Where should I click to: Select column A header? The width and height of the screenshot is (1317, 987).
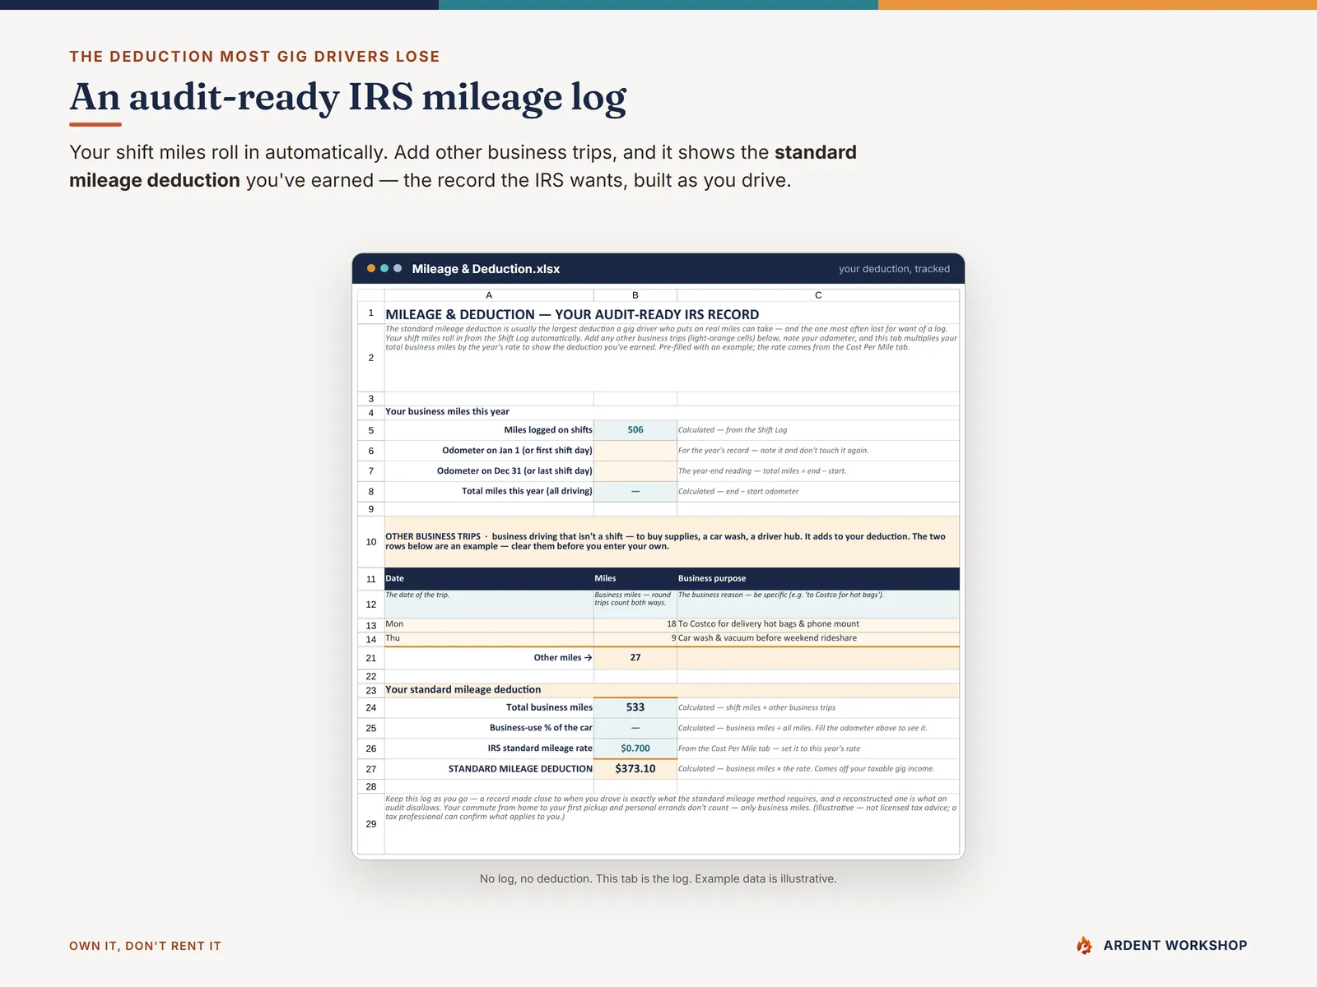[x=489, y=294]
